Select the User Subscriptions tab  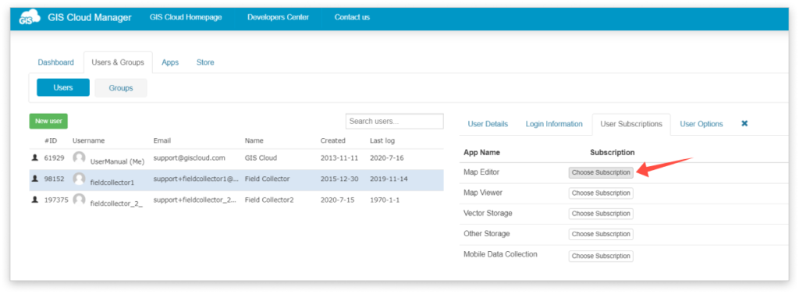click(631, 124)
